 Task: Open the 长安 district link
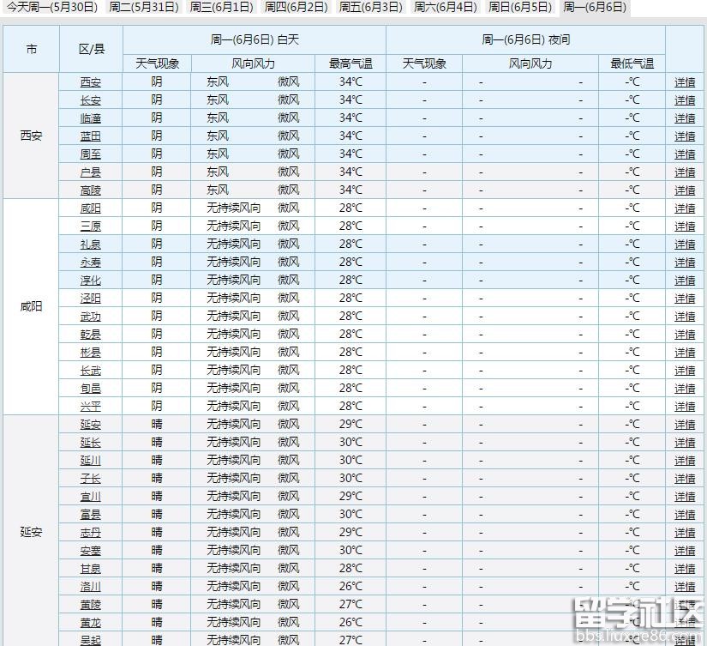(90, 100)
